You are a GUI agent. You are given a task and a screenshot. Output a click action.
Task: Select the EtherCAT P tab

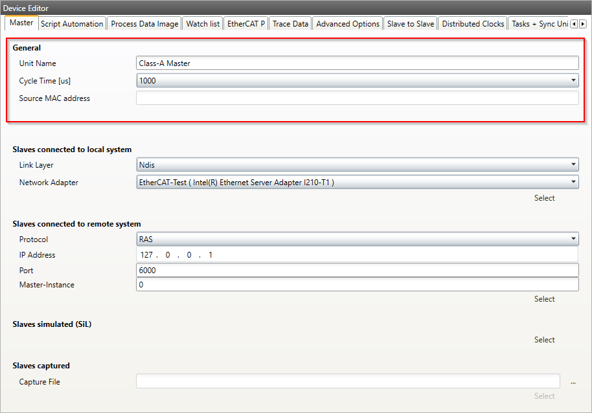pyautogui.click(x=245, y=24)
